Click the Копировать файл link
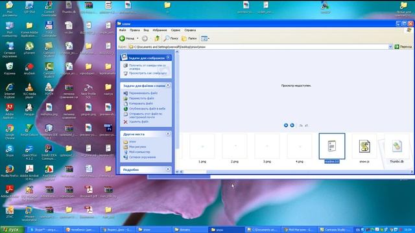415x233 pixels. tap(141, 104)
